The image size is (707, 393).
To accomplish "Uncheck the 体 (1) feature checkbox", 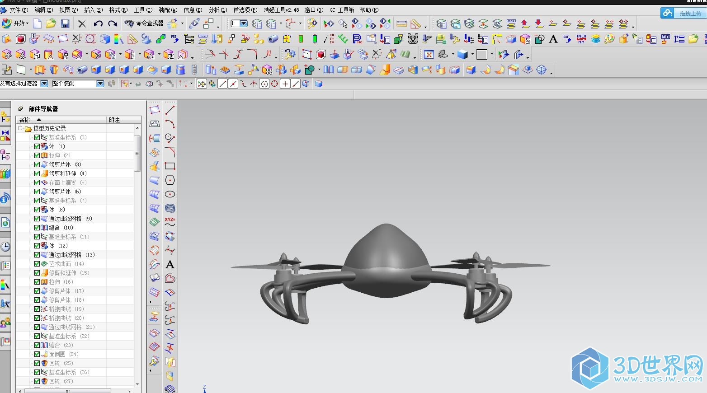I will click(x=37, y=146).
